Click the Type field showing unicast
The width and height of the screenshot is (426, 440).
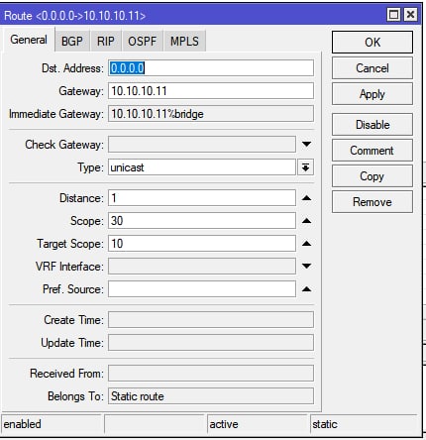pyautogui.click(x=202, y=167)
